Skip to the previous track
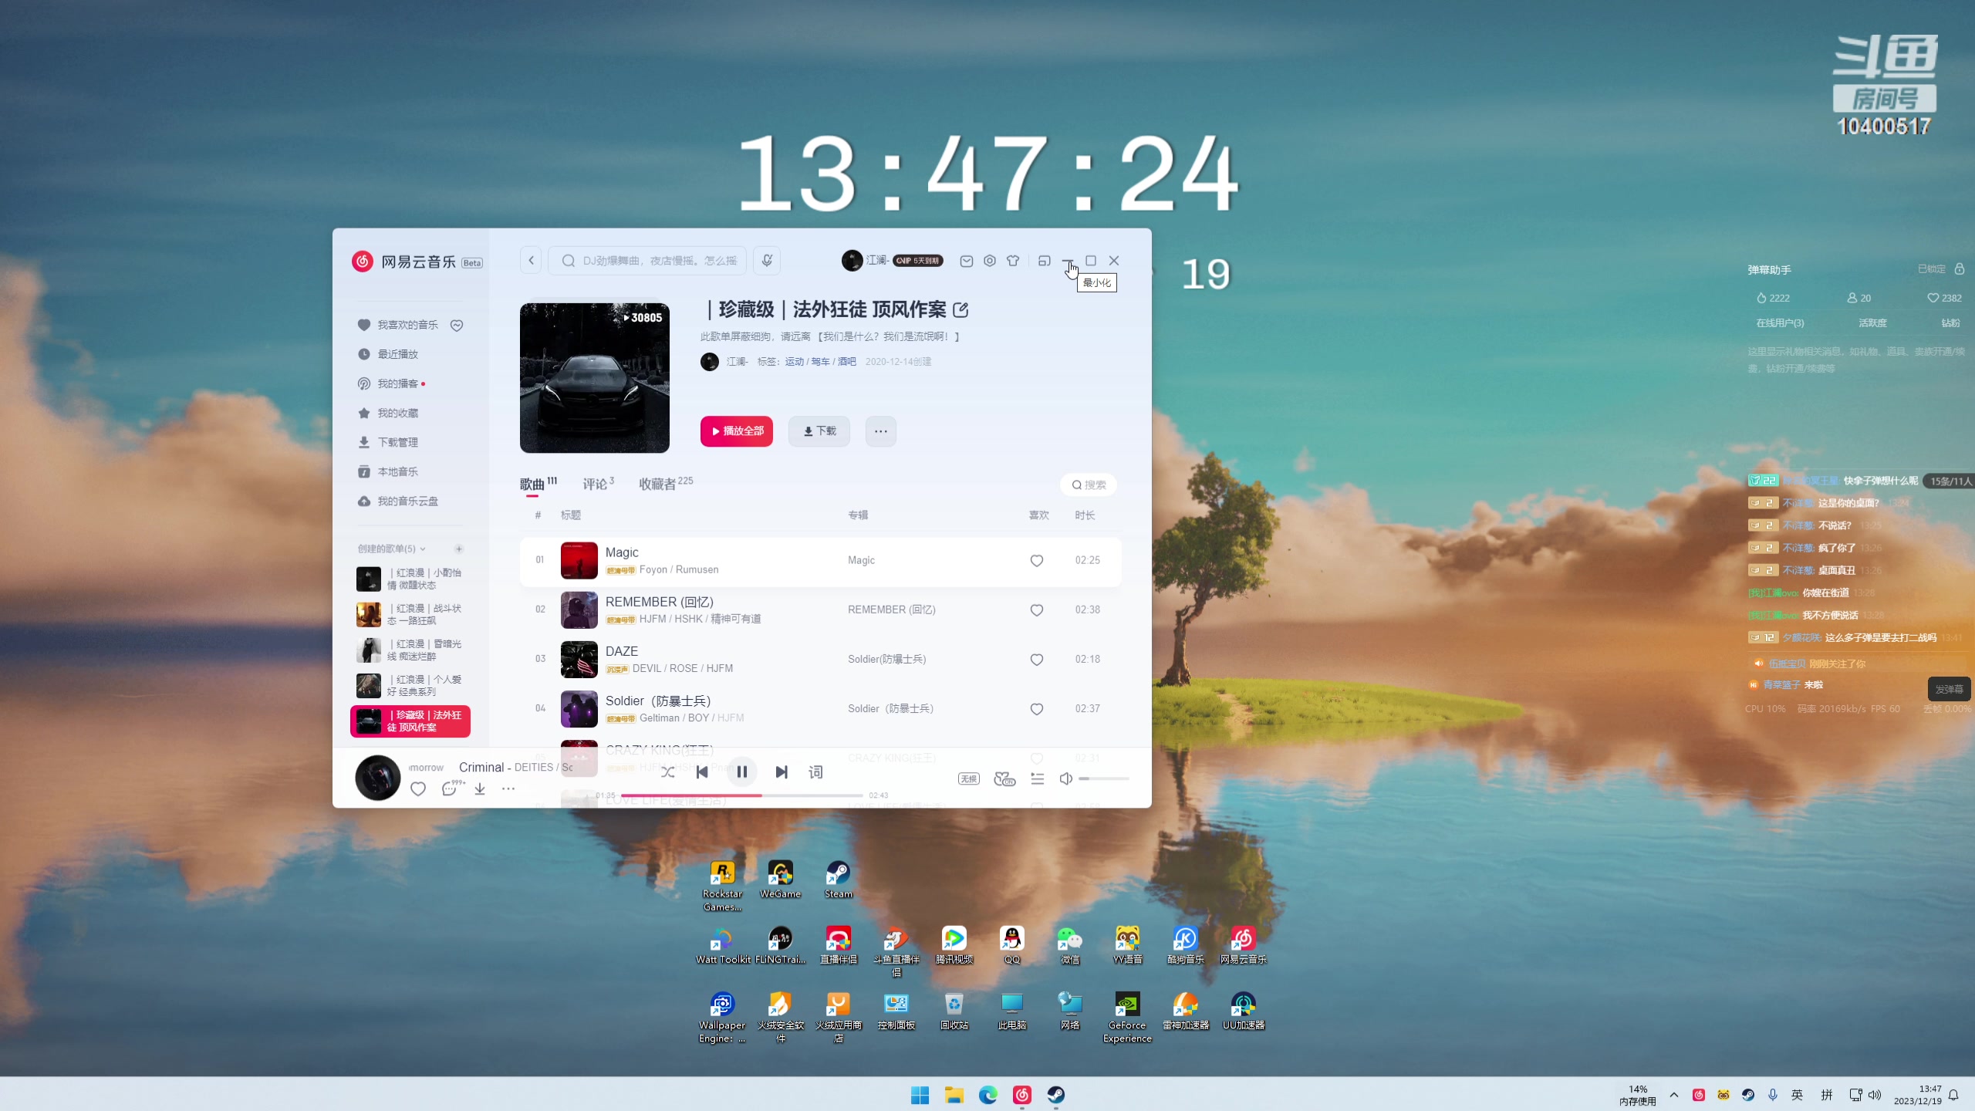This screenshot has width=1975, height=1111. coord(702,772)
